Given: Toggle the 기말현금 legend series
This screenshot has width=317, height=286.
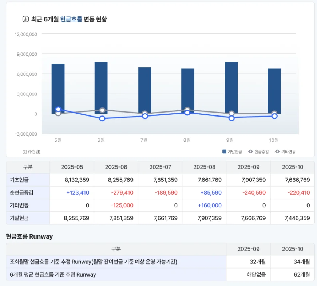Looking at the screenshot, I should (232, 152).
